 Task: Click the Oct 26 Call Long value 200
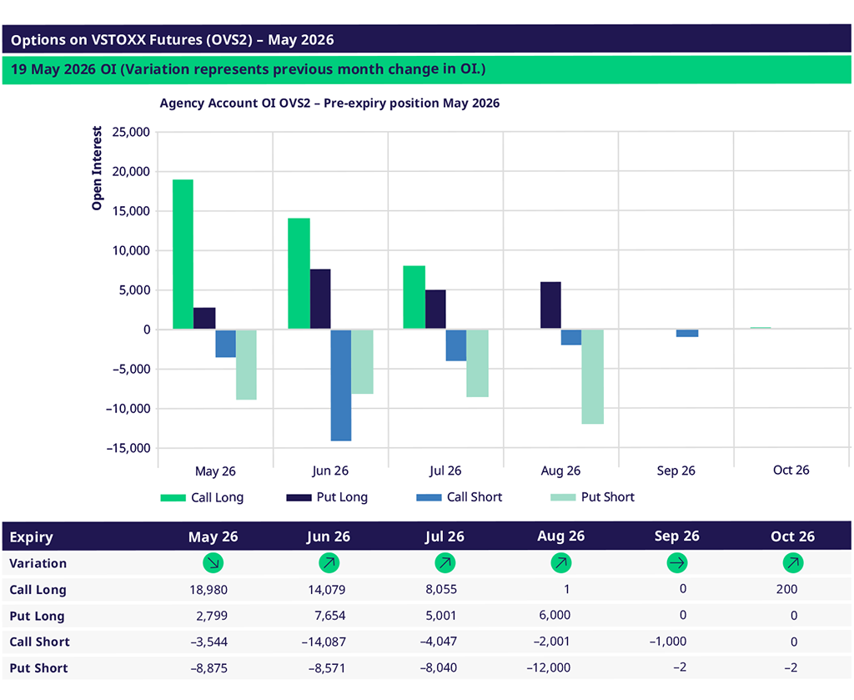(787, 589)
